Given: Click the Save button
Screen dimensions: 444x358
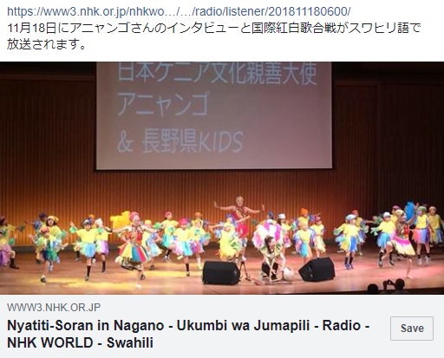Looking at the screenshot, I should [412, 329].
